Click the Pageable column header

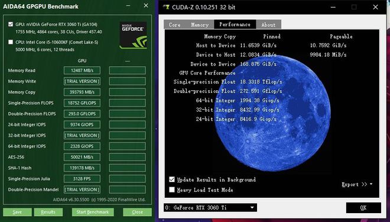[x=341, y=37]
